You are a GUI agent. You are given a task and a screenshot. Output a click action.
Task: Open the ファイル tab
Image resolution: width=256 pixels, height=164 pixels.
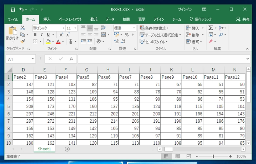point(13,19)
